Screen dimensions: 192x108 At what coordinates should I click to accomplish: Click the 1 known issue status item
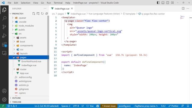tap(109, 106)
